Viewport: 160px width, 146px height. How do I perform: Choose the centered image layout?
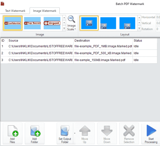point(89,23)
